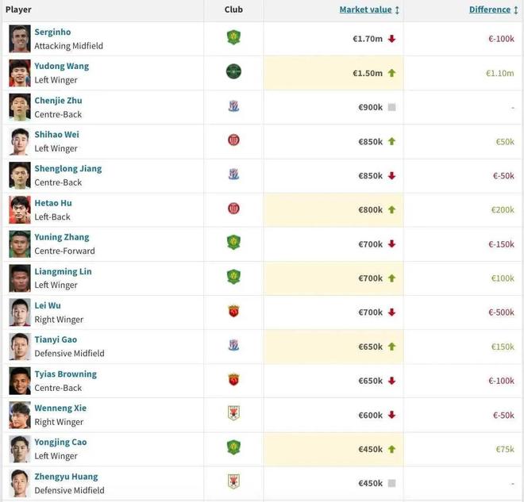This screenshot has height=502, width=524.
Task: Open Liangming Lin's player profile link
Action: click(63, 271)
